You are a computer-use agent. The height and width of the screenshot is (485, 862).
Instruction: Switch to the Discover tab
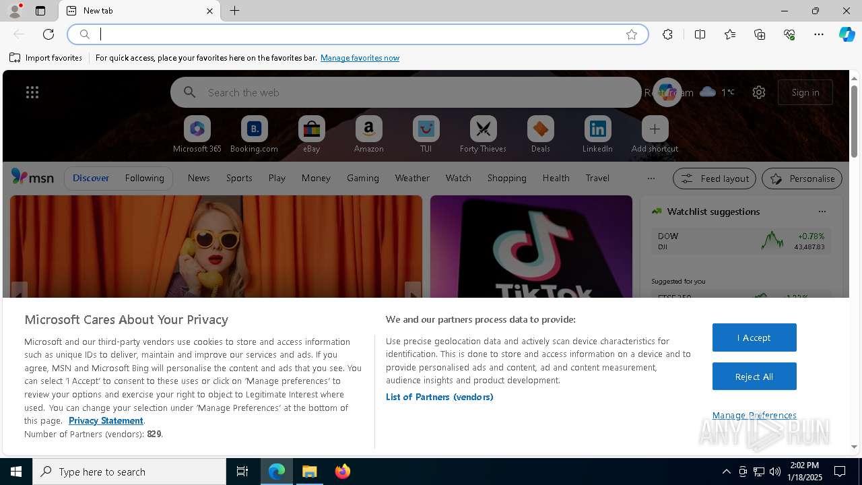coord(91,178)
